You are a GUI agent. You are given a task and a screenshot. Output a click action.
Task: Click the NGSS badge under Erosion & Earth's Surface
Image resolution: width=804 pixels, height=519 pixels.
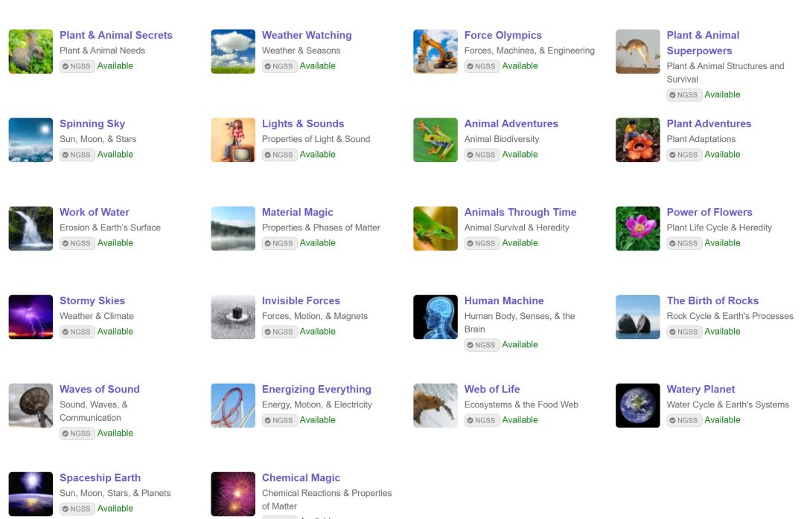click(77, 243)
